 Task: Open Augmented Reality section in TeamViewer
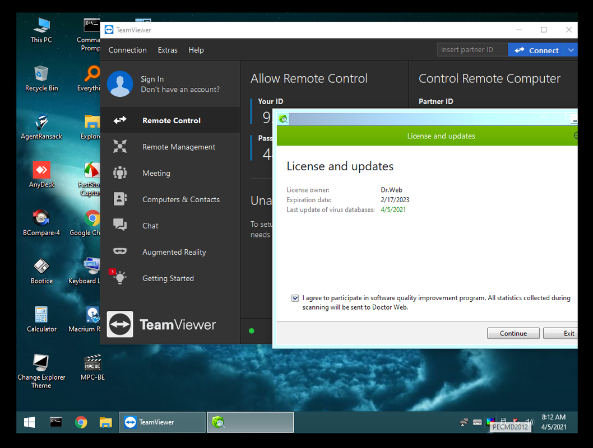point(170,252)
